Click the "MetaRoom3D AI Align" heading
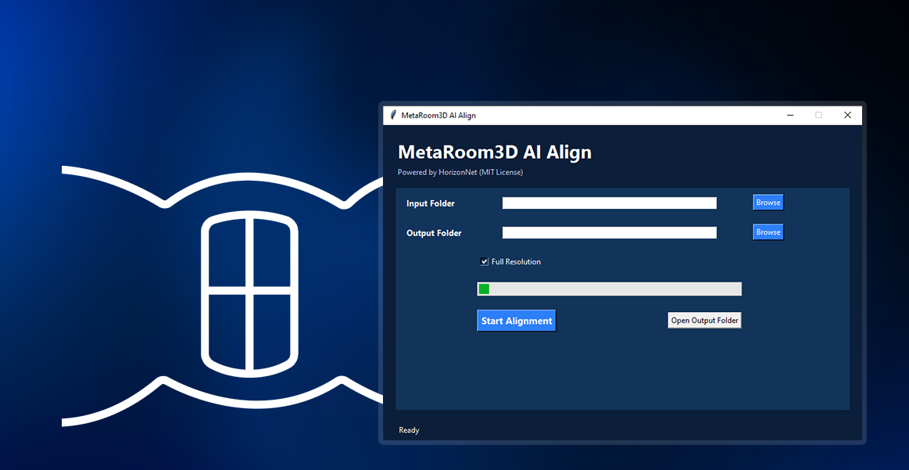Image resolution: width=909 pixels, height=470 pixels. [x=495, y=152]
